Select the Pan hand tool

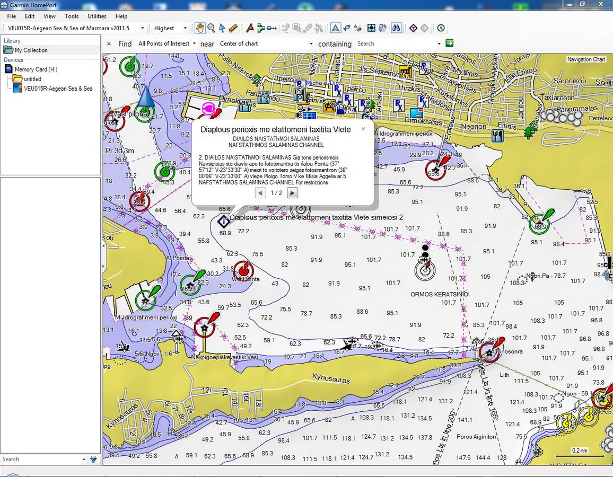(200, 28)
